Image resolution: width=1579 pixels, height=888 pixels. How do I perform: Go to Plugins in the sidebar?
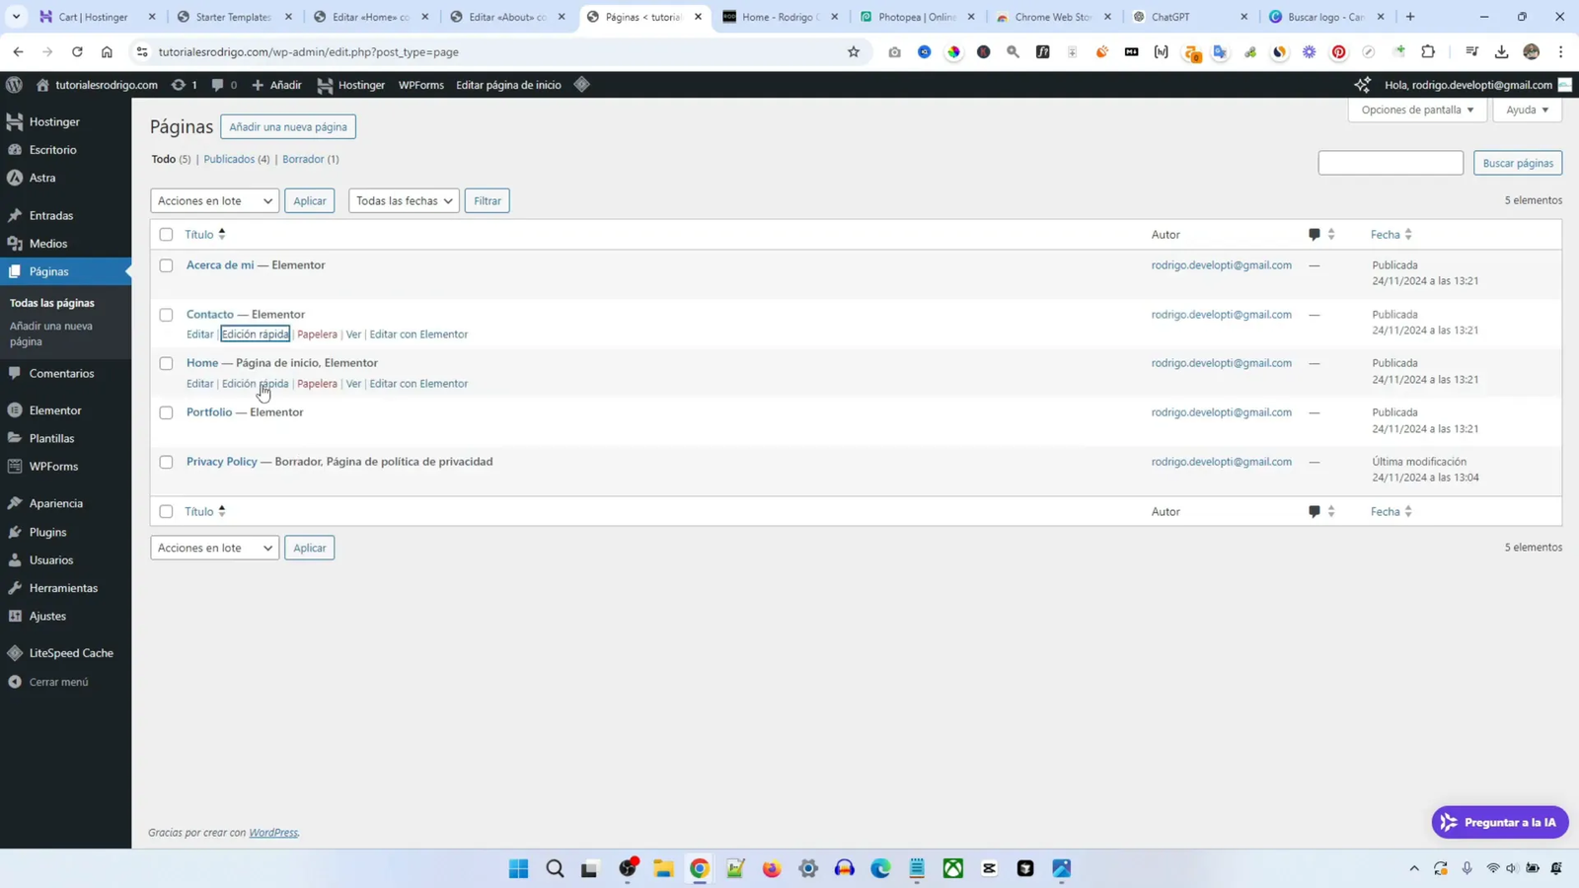47,532
